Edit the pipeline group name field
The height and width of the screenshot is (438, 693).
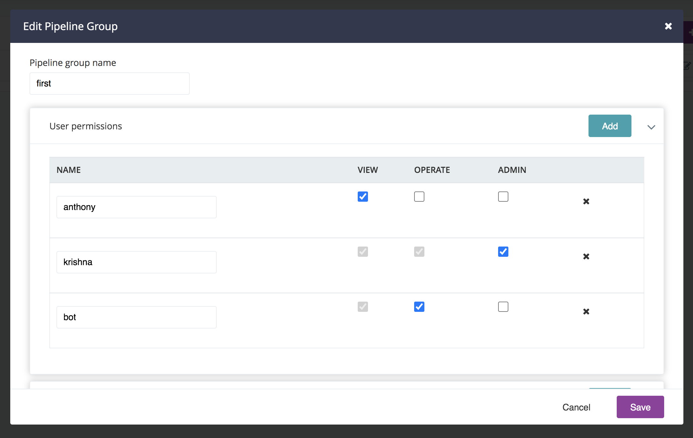click(109, 84)
